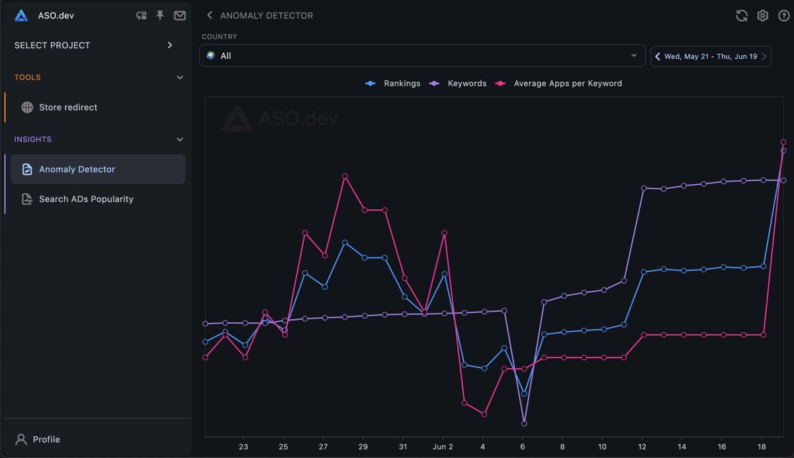Collapse the INSIGHTS section
794x458 pixels.
coord(179,139)
